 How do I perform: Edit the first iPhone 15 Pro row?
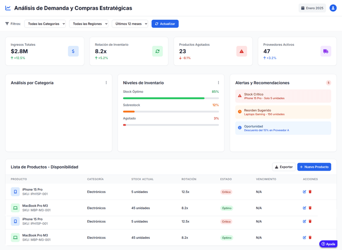pyautogui.click(x=304, y=192)
